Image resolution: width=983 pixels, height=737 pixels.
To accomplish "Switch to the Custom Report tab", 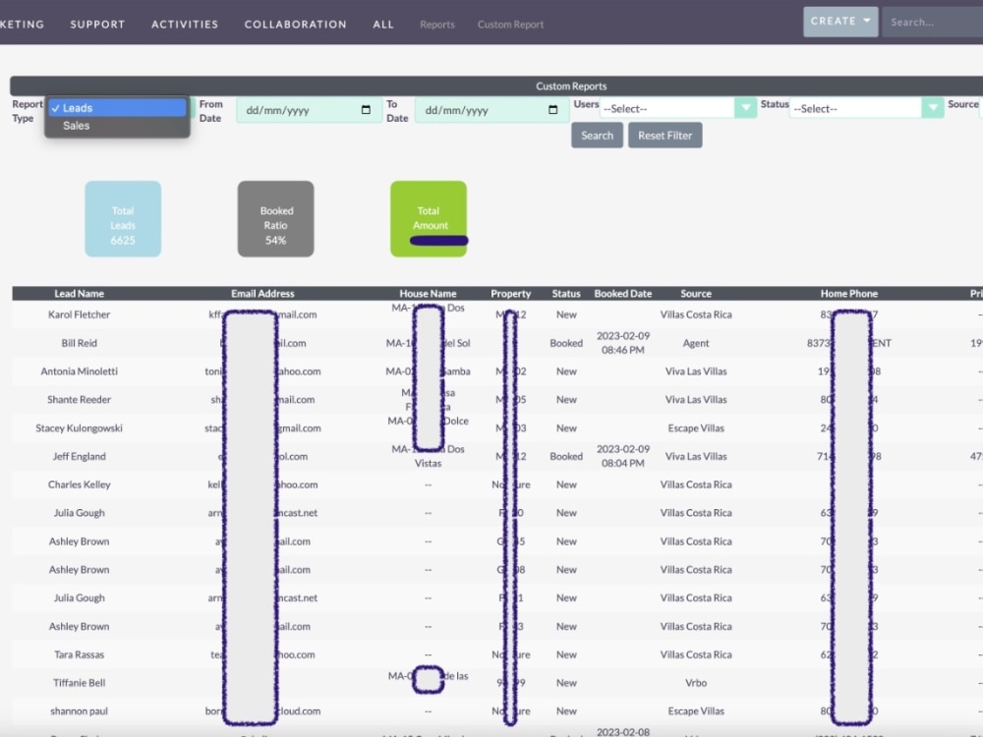I will pos(510,24).
